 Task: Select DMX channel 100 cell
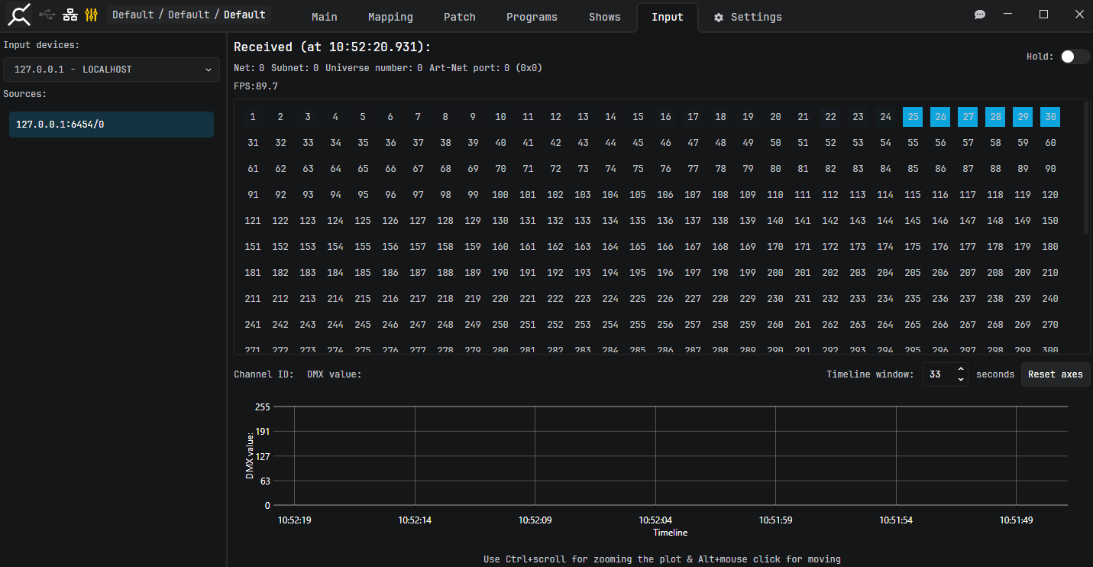pos(500,195)
